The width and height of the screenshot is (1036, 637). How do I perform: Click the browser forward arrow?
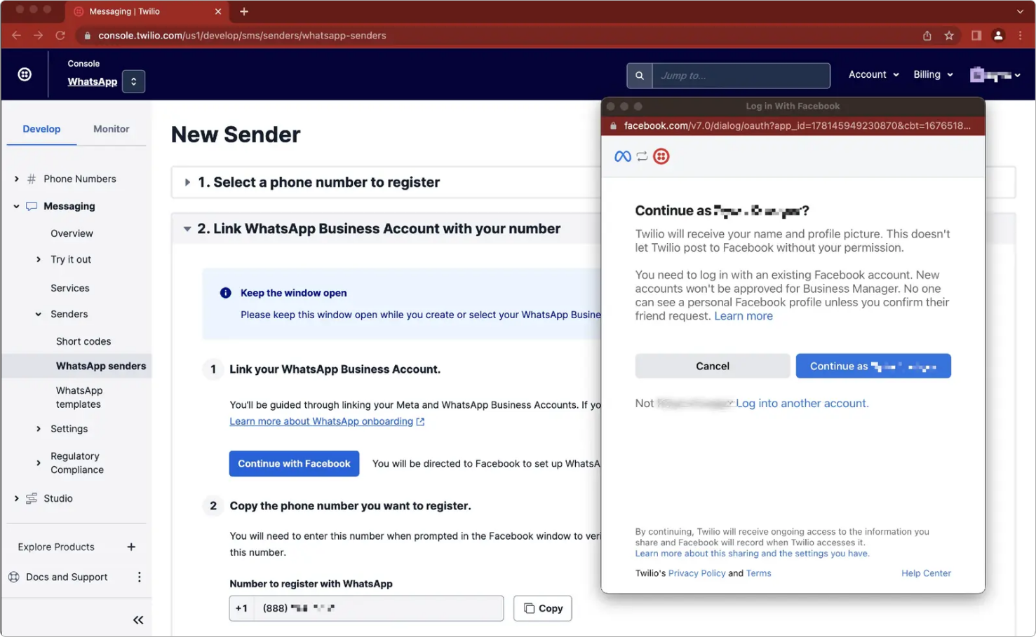(38, 35)
